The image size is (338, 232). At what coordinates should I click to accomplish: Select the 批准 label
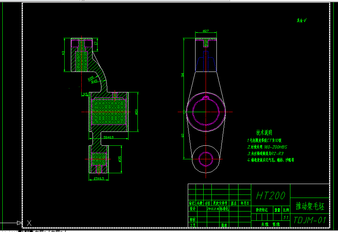[224, 225]
